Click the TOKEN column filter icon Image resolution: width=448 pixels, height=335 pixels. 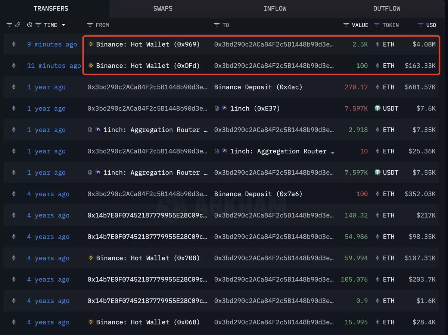pos(377,25)
